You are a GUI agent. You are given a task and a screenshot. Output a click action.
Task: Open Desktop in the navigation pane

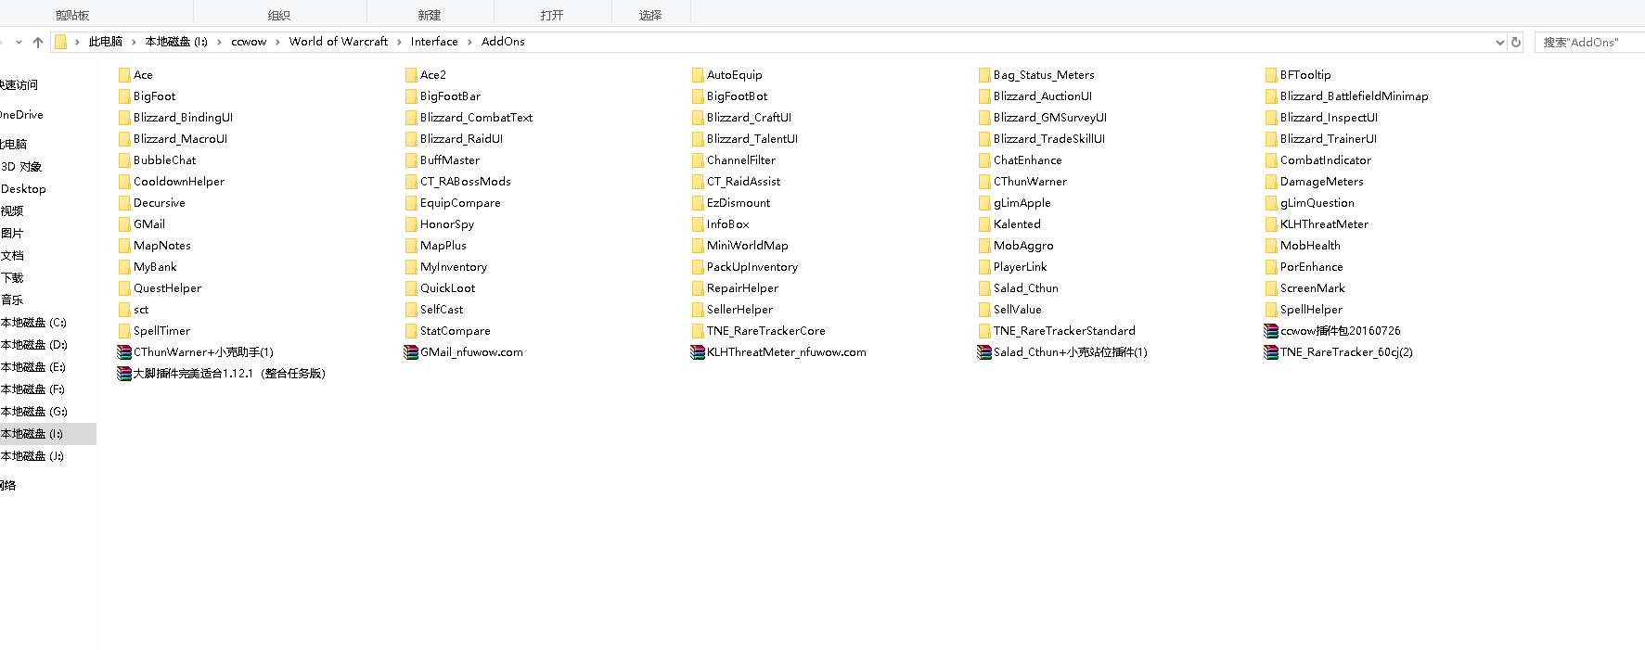tap(23, 189)
